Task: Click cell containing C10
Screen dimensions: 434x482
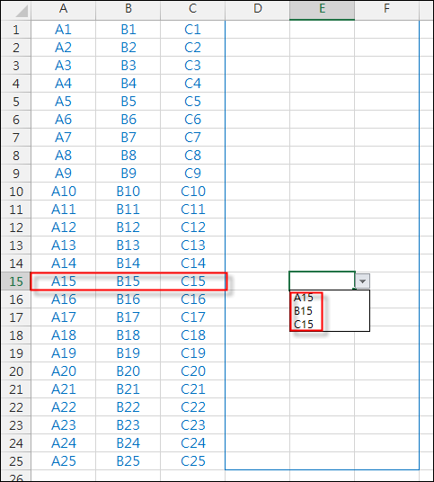Action: tap(192, 192)
